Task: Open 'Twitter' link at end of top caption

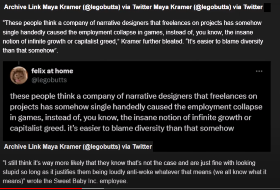Action: tap(253, 7)
